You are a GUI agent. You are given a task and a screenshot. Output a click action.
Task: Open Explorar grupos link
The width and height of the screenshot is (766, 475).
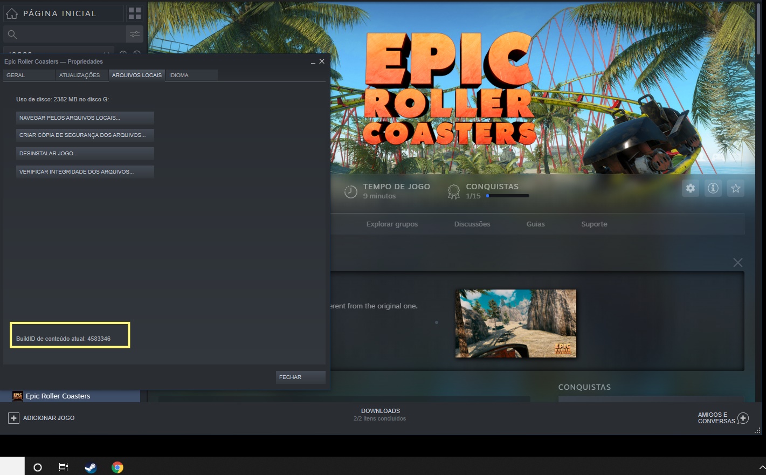[392, 224]
